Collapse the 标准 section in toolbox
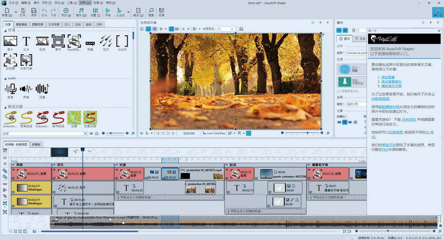 (5, 31)
